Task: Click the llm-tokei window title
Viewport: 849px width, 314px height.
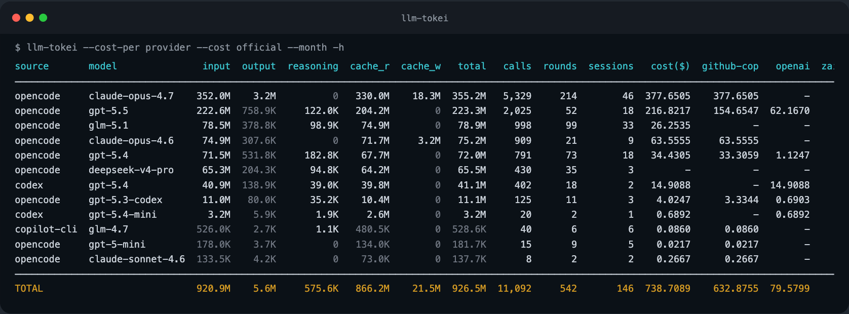Action: tap(425, 18)
